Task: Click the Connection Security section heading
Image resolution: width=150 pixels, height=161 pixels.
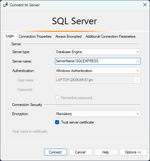Action: point(27,105)
